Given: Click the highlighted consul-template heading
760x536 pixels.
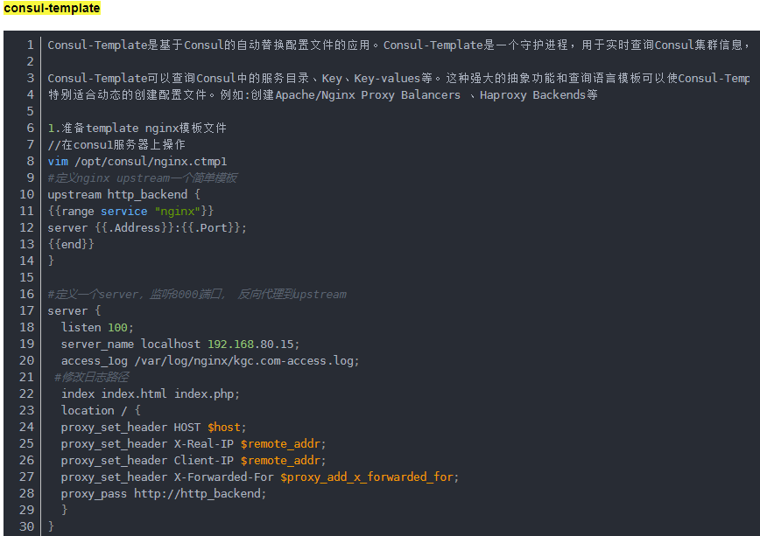Looking at the screenshot, I should pos(52,8).
